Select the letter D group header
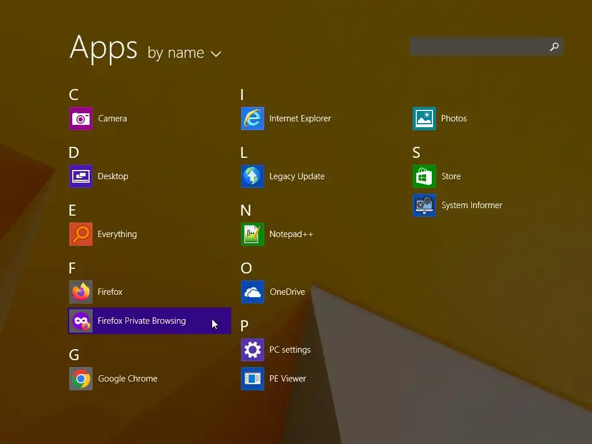The height and width of the screenshot is (444, 592). [x=74, y=153]
